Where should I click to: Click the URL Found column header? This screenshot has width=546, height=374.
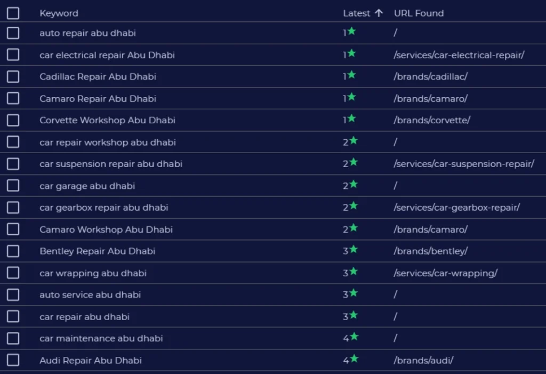pyautogui.click(x=419, y=13)
